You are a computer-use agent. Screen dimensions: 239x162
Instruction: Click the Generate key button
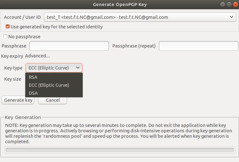click(18, 100)
